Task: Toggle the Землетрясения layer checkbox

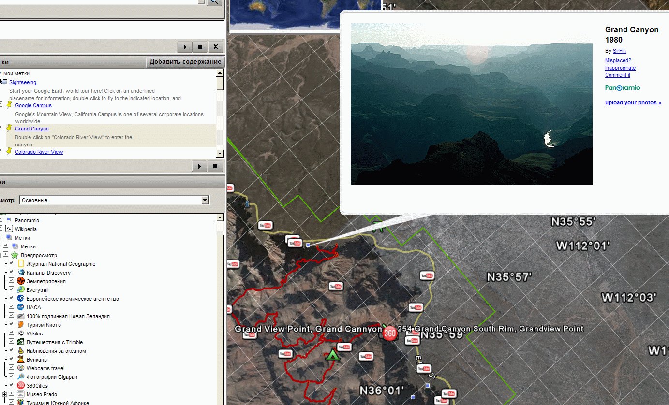Action: [12, 281]
